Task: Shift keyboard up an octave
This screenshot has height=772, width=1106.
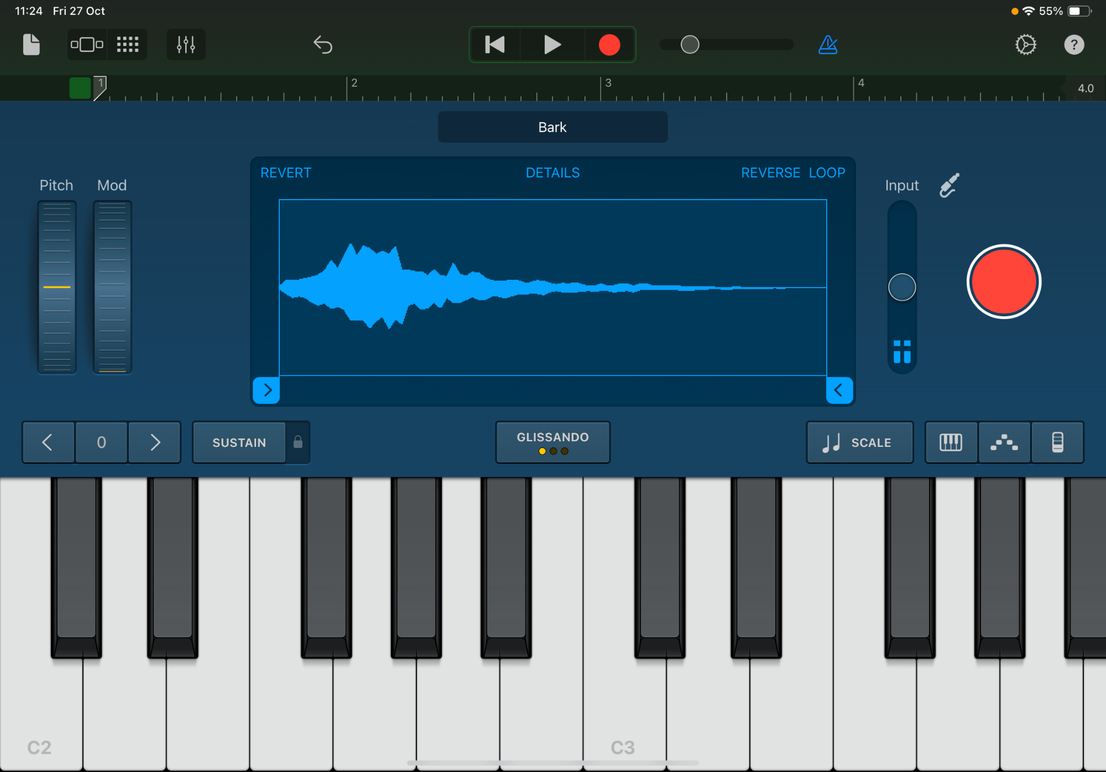Action: [155, 442]
